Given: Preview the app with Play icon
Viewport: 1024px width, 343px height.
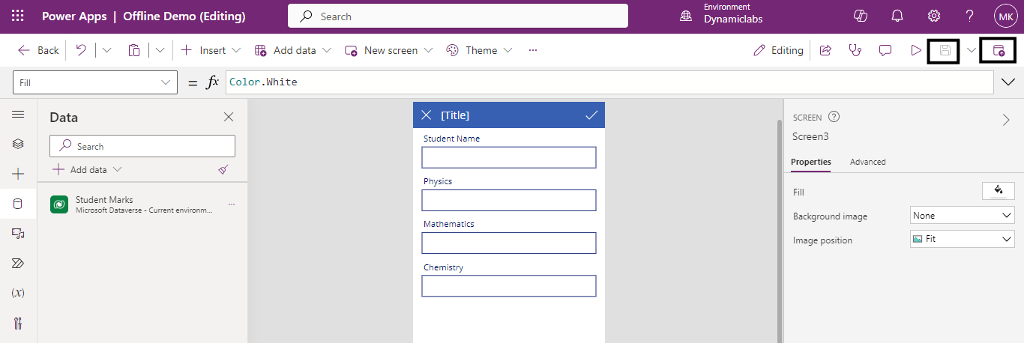Looking at the screenshot, I should [x=915, y=50].
